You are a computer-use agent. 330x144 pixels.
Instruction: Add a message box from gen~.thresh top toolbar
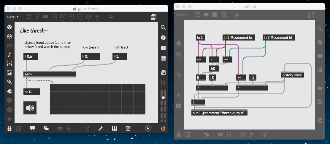tap(37, 17)
